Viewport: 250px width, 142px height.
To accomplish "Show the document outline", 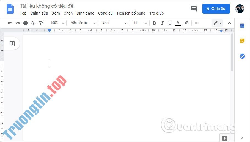I will click(x=12, y=44).
